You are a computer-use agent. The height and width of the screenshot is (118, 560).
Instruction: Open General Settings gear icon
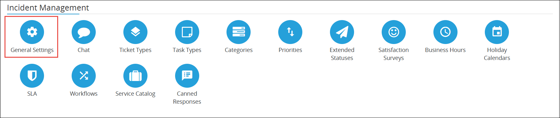(x=32, y=32)
